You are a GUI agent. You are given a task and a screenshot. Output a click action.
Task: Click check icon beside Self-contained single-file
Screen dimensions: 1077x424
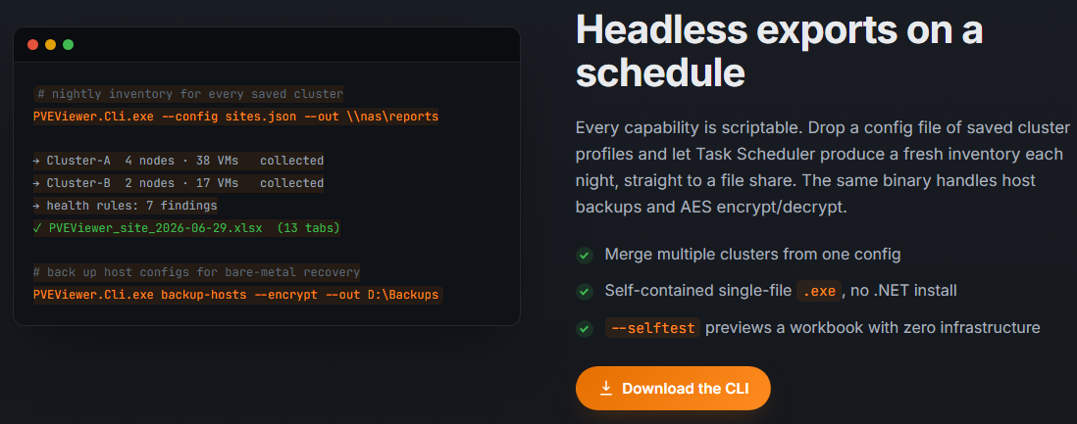[584, 292]
